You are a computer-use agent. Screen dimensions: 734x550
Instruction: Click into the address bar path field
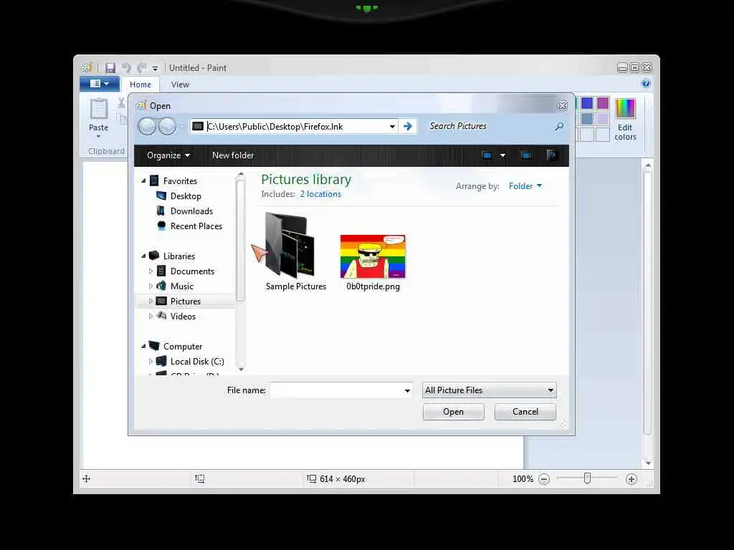pyautogui.click(x=295, y=127)
